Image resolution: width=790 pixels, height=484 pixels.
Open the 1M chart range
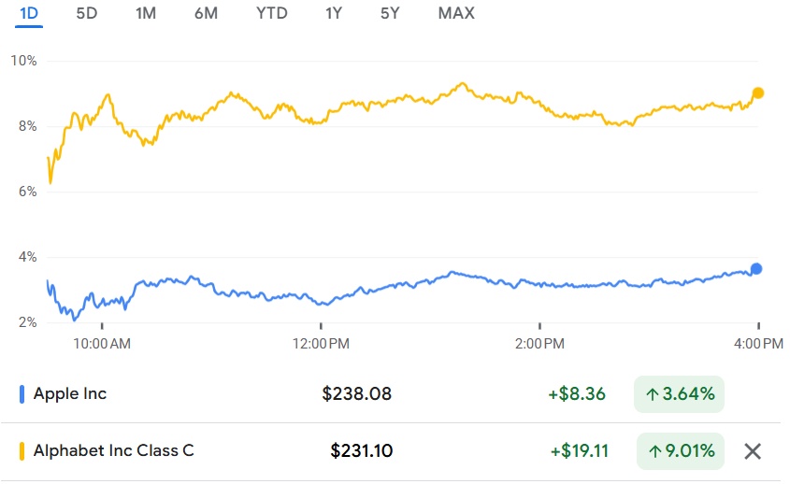[146, 13]
